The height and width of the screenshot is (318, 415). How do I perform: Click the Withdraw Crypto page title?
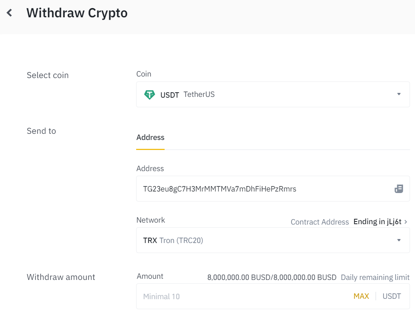(x=77, y=13)
